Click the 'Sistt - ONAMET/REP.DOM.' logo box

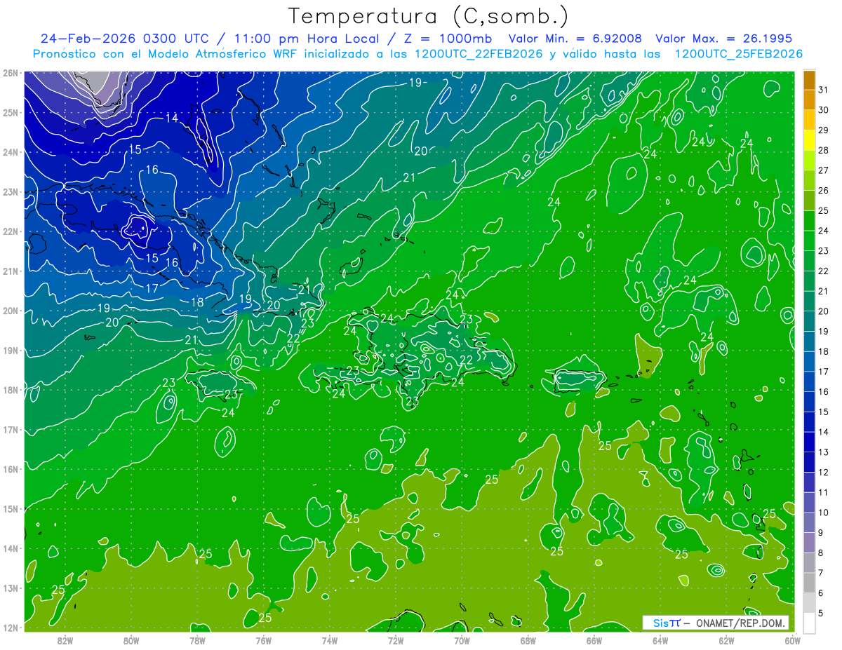(x=716, y=623)
